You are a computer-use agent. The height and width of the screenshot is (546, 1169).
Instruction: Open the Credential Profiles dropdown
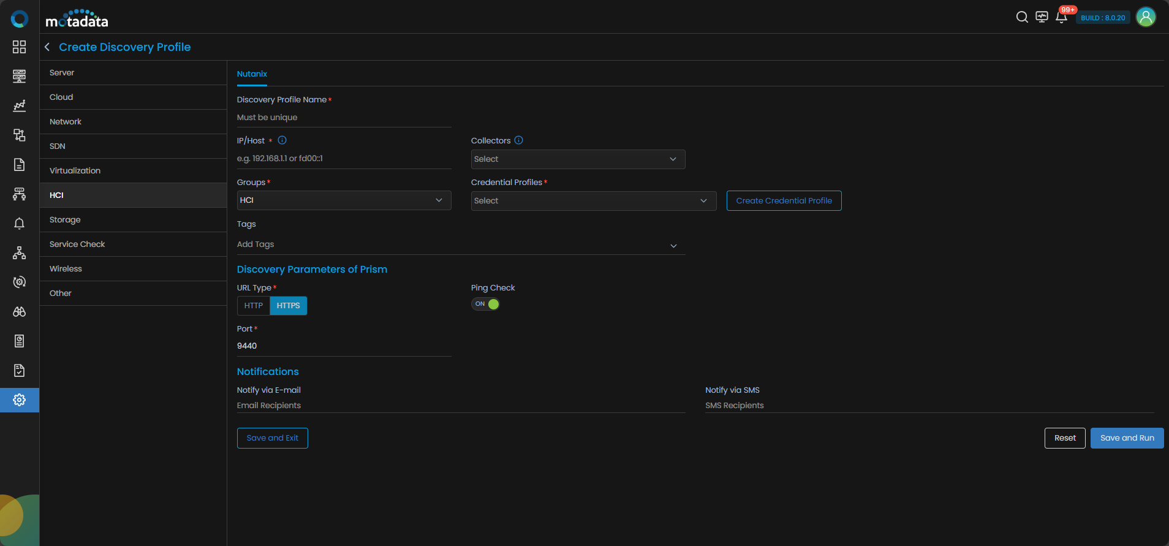pyautogui.click(x=594, y=201)
